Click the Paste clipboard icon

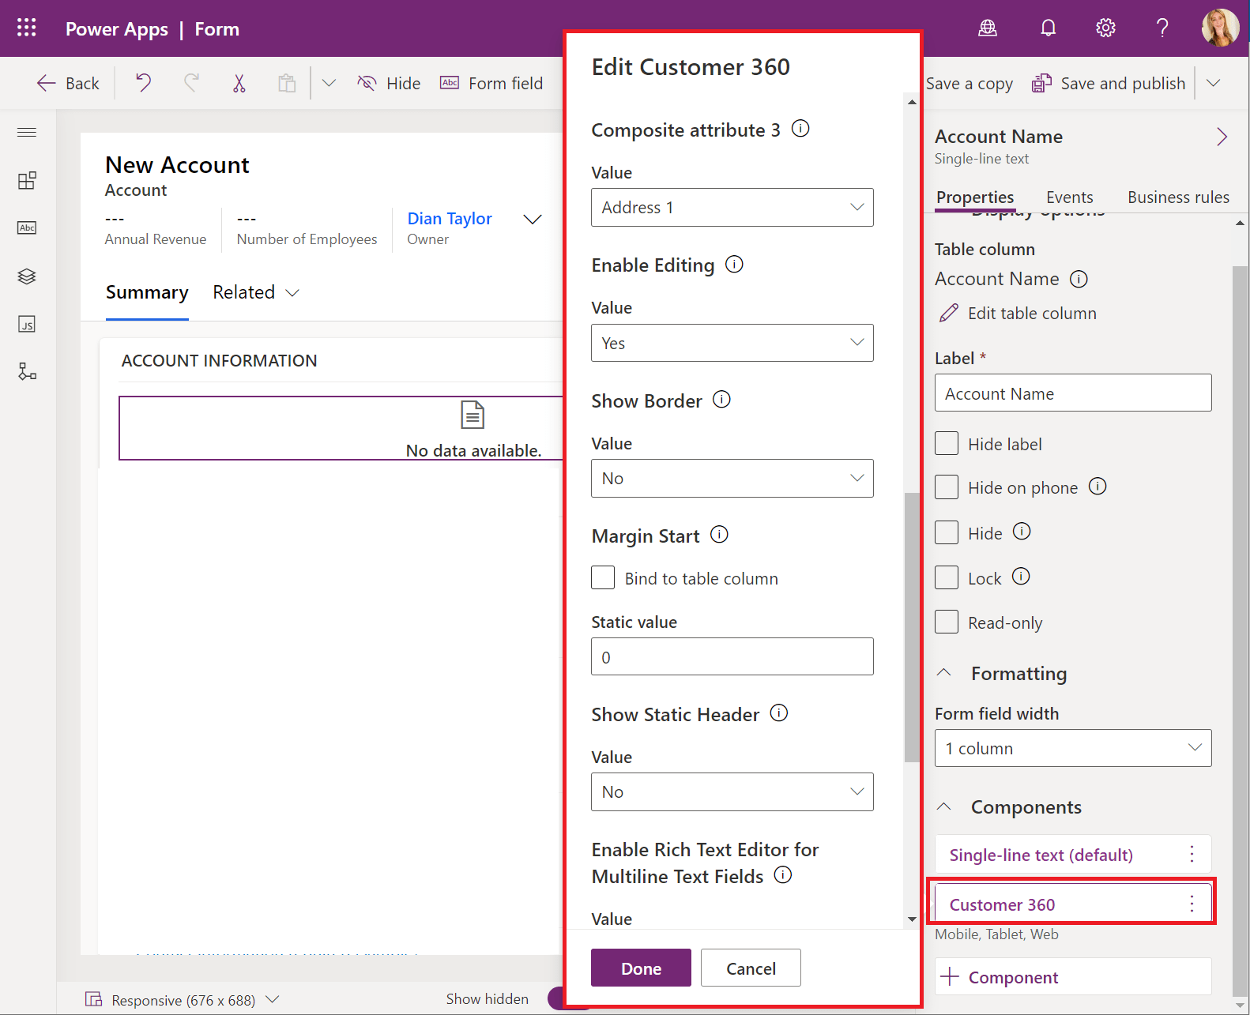[287, 83]
